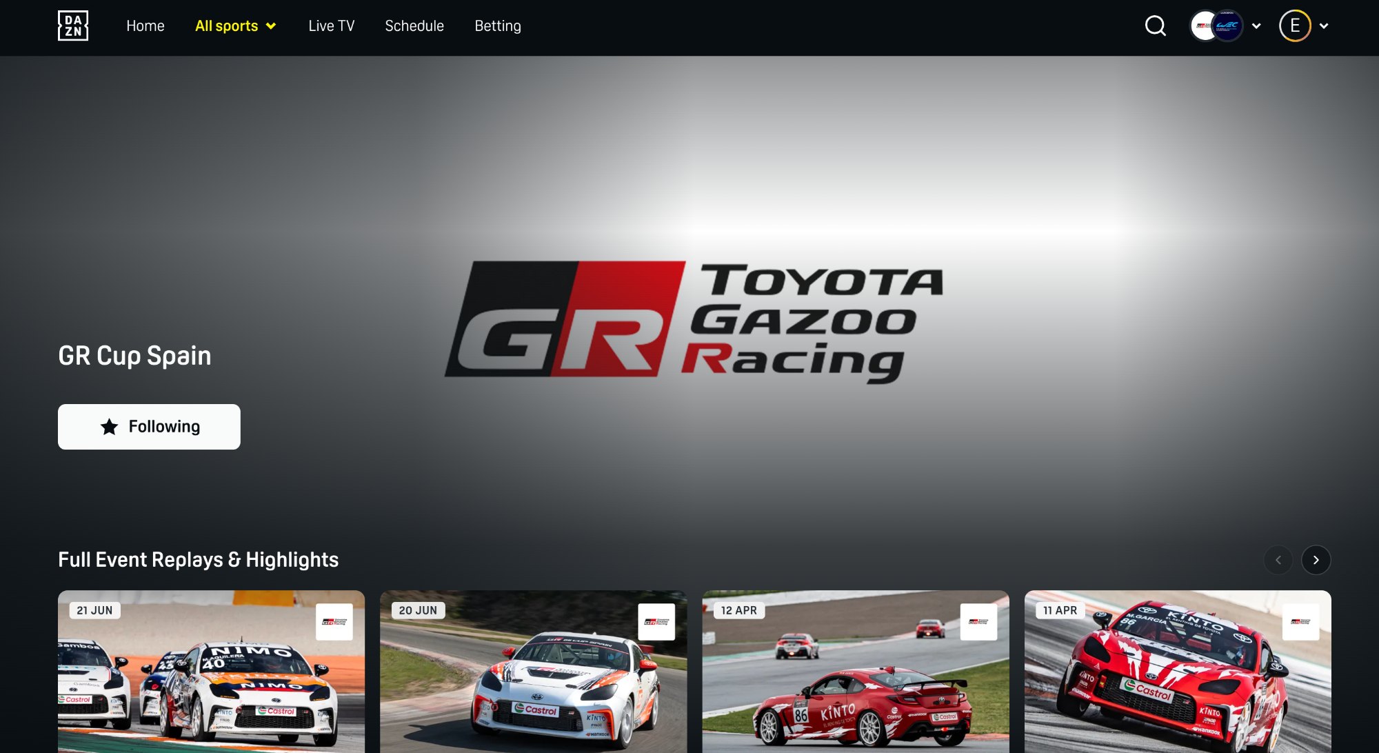Click the star icon in the Following button
The image size is (1379, 753).
109,427
